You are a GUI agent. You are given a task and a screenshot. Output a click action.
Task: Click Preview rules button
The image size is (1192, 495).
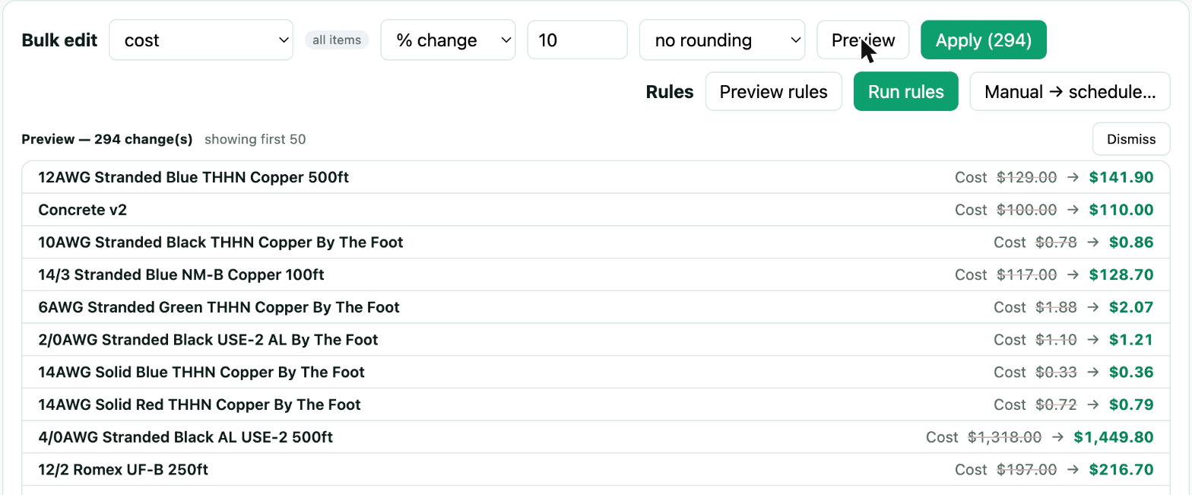coord(773,91)
